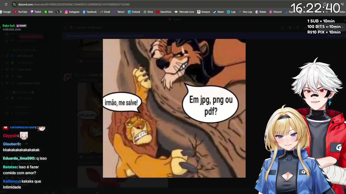Viewport: 346px width, 194px height.
Task: Click the Bake buh author name
Action: pyautogui.click(x=9, y=26)
